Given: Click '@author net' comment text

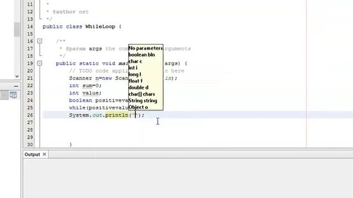Looking at the screenshot, I should (x=71, y=12).
